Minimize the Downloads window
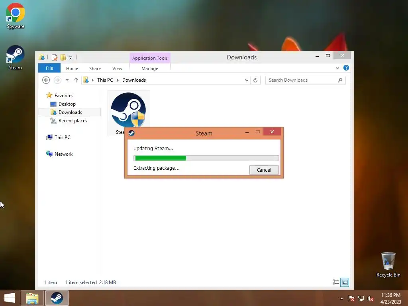408x306 pixels. click(x=317, y=56)
